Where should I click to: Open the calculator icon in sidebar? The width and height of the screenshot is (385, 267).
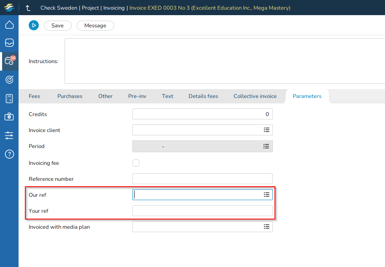click(9, 98)
